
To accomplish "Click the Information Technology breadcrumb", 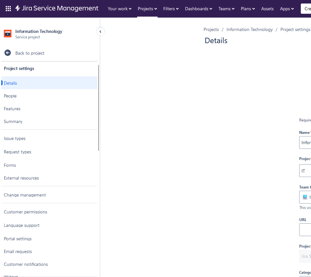I will [x=249, y=29].
